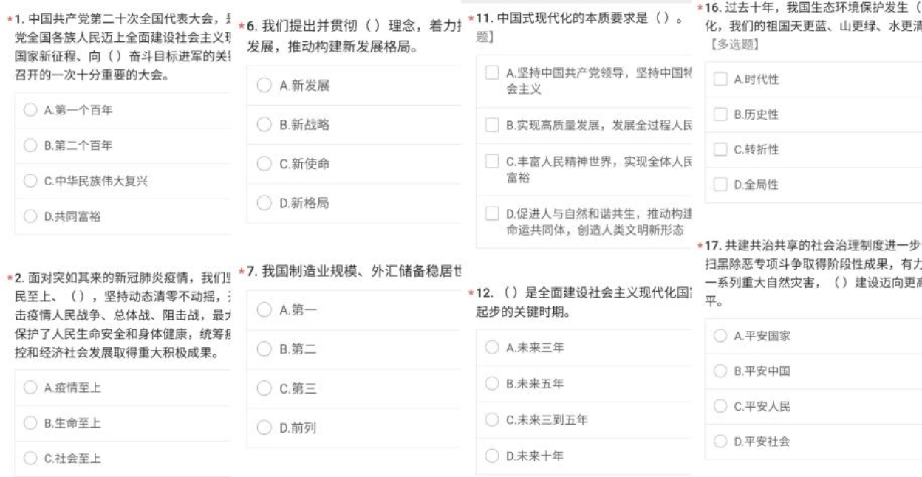Pick A.新发展 for question 6

tap(265, 86)
